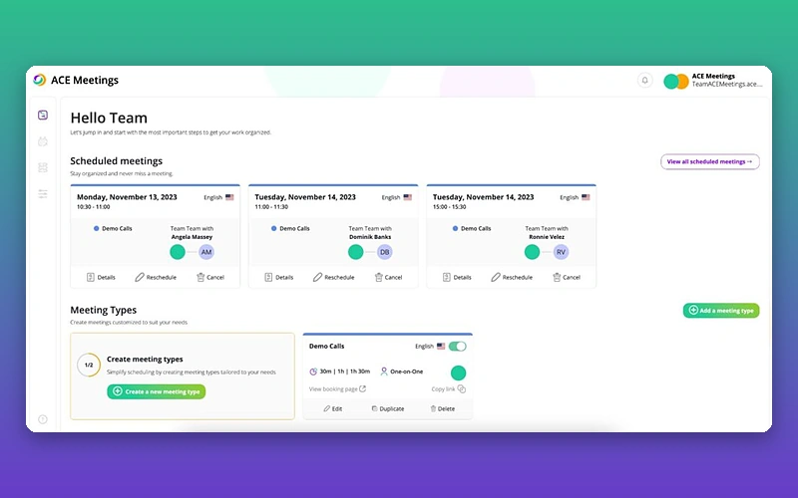The image size is (798, 498).
Task: Click Add a meeting type button
Action: [x=721, y=311]
